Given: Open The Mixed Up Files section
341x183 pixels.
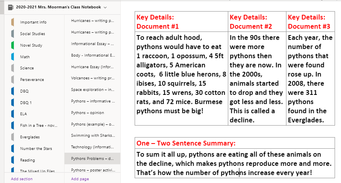Looking at the screenshot, I should 37,171.
